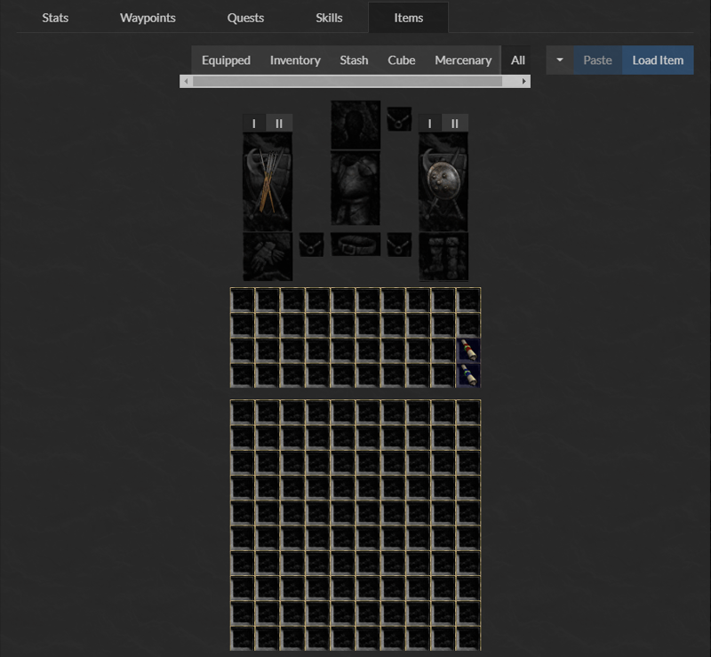The image size is (711, 657).
Task: Select right weapon set II toggle
Action: 455,123
